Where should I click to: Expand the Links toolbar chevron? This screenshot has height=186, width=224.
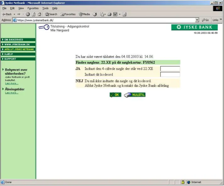point(221,19)
